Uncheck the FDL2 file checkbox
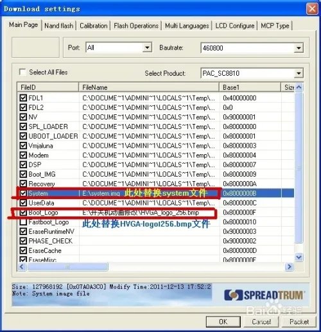This screenshot has width=321, height=332. 23,107
